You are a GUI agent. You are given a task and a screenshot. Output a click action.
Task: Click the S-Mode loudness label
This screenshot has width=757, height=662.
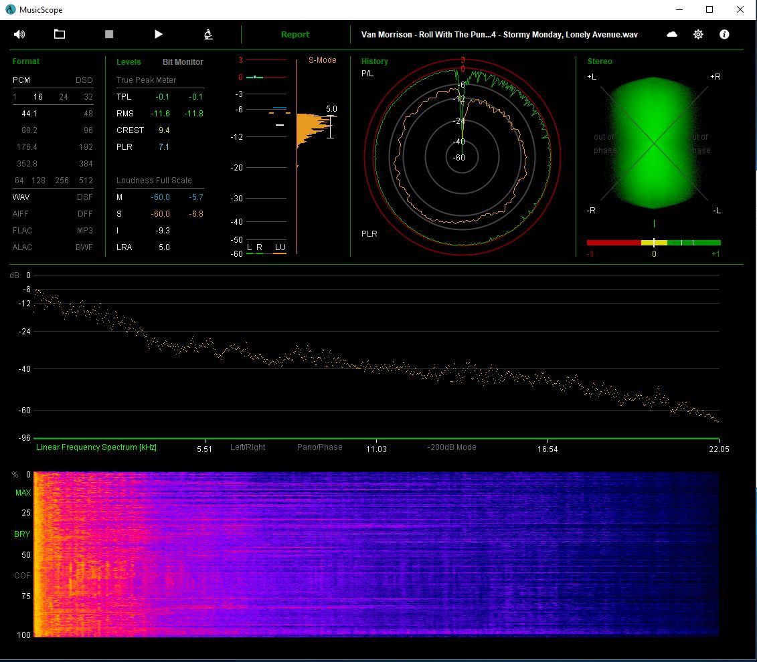[x=322, y=60]
